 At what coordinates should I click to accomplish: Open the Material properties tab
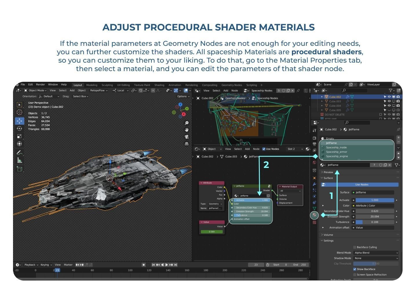tap(314, 215)
